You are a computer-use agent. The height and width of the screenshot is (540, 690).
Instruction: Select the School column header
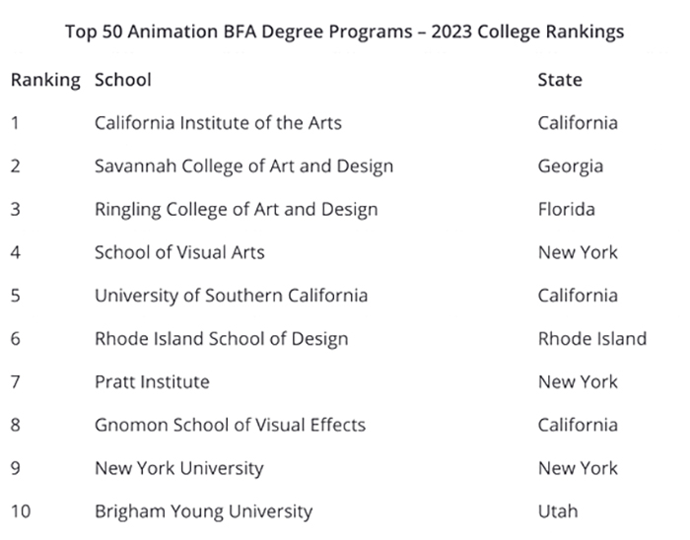coord(123,80)
